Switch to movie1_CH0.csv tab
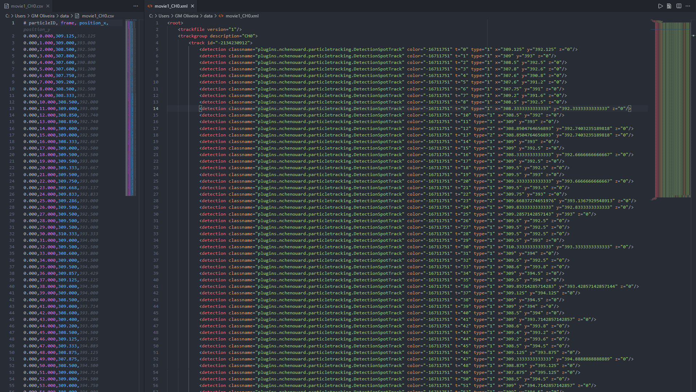The width and height of the screenshot is (696, 392). point(26,6)
